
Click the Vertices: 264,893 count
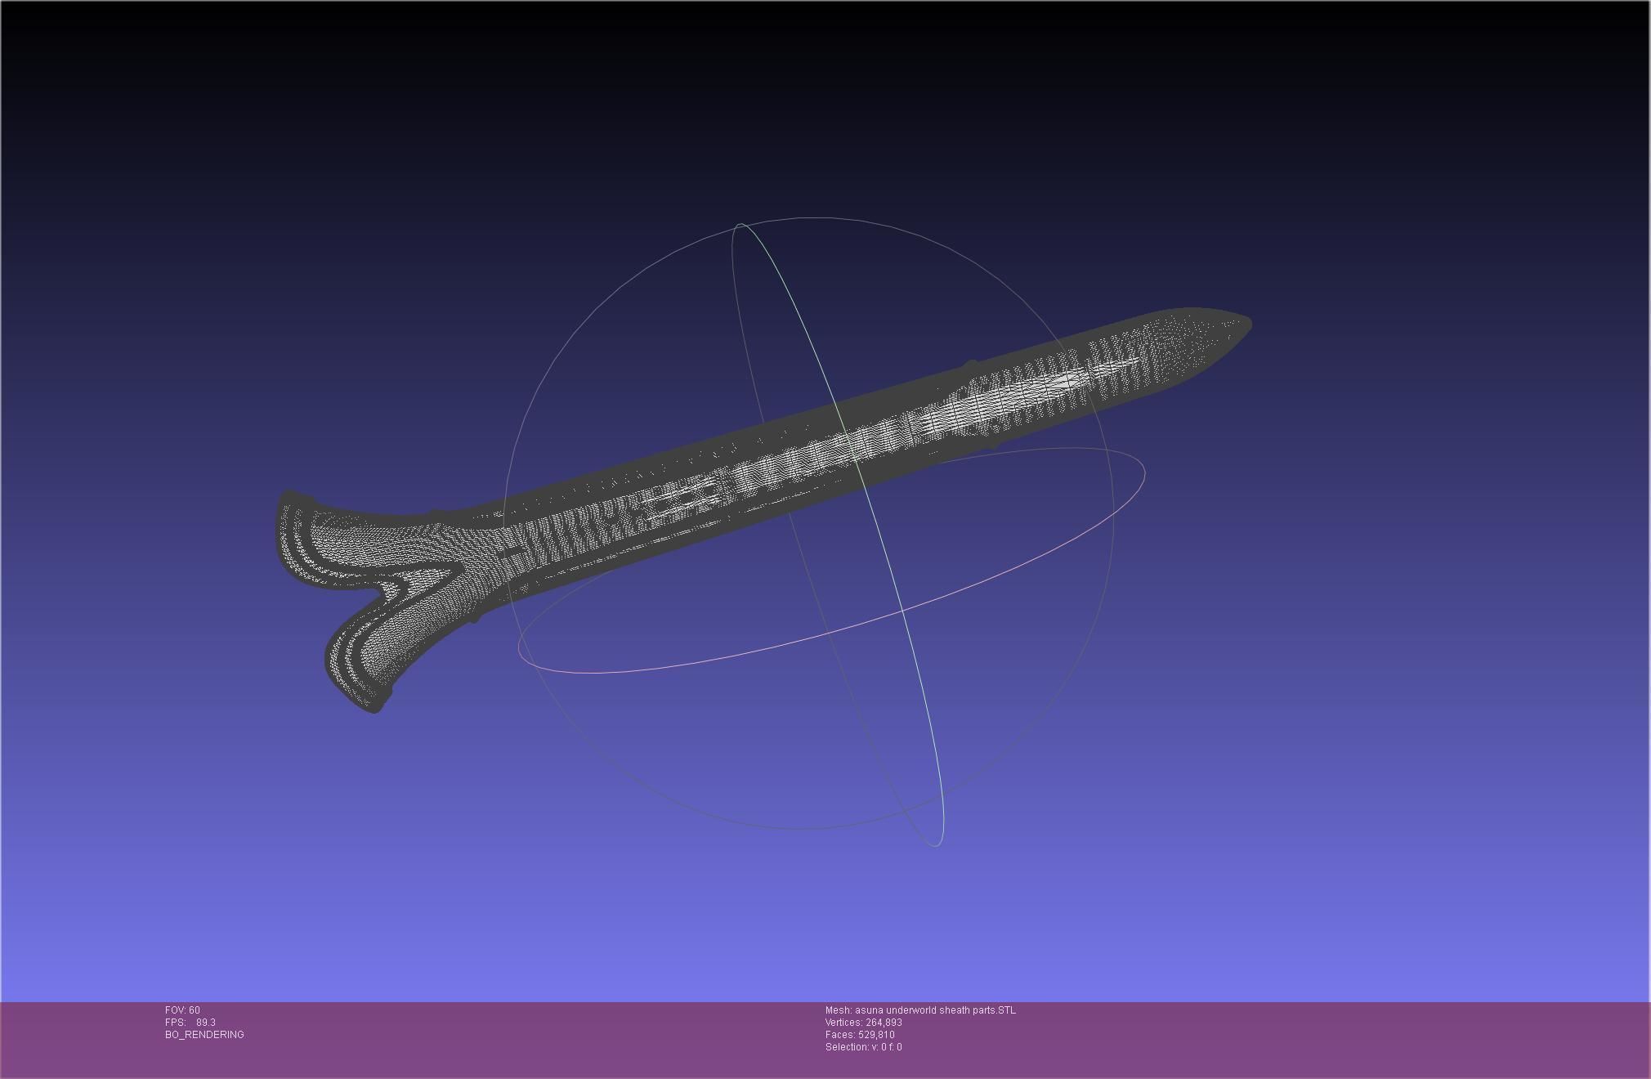coord(864,1023)
